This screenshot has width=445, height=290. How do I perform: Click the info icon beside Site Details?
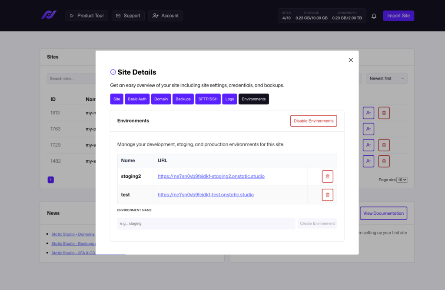pos(113,72)
